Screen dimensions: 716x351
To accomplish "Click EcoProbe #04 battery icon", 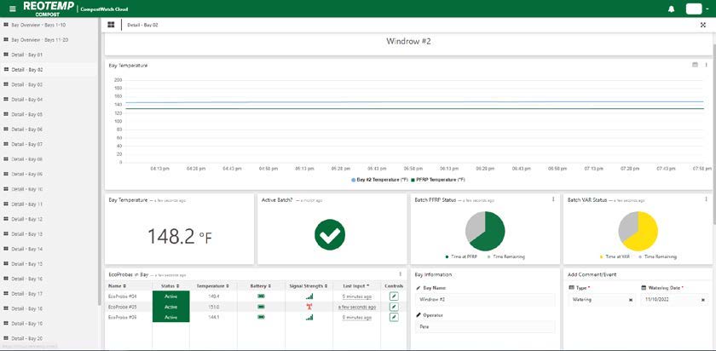I will click(x=261, y=296).
